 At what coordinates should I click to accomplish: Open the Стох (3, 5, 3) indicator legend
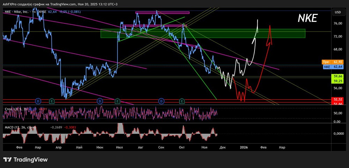(15, 109)
